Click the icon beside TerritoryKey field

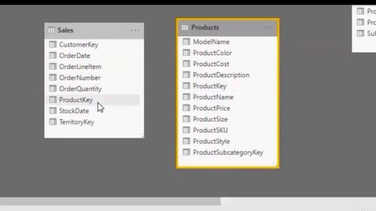52,122
